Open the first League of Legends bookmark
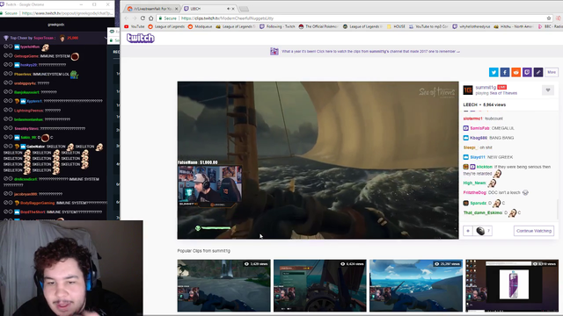The image size is (563, 316). pyautogui.click(x=166, y=26)
